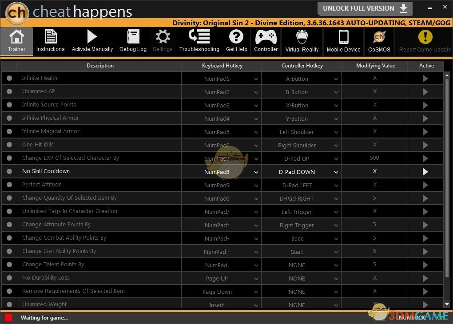Toggle Unlimited Tags status dot

[x=9, y=211]
